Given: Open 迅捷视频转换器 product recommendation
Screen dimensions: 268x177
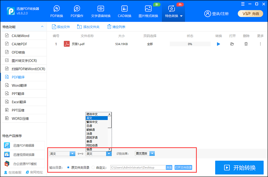Looking at the screenshot, I should [x=24, y=155].
